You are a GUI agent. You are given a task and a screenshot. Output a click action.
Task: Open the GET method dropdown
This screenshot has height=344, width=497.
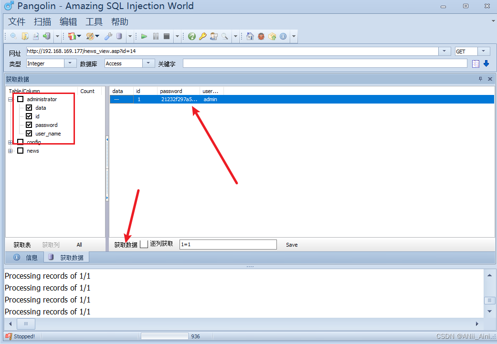click(483, 51)
